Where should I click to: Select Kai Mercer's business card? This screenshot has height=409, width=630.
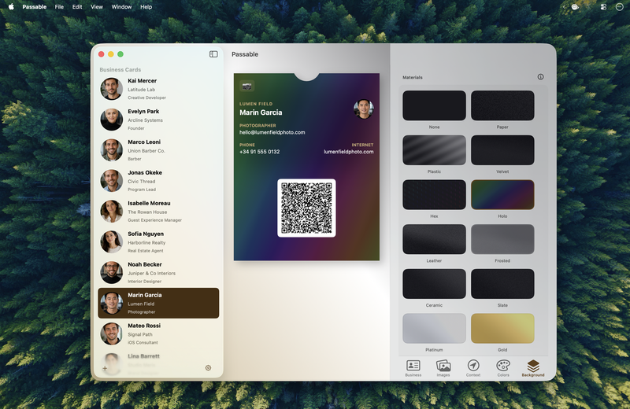(x=158, y=89)
